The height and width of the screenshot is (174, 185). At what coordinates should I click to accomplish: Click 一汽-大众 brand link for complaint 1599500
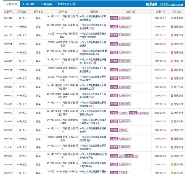pyautogui.click(x=21, y=130)
